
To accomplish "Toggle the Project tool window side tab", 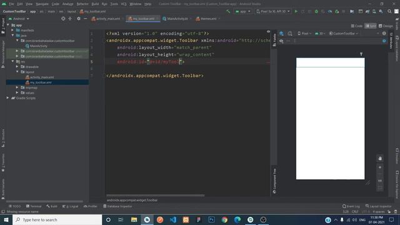I will (x=3, y=26).
